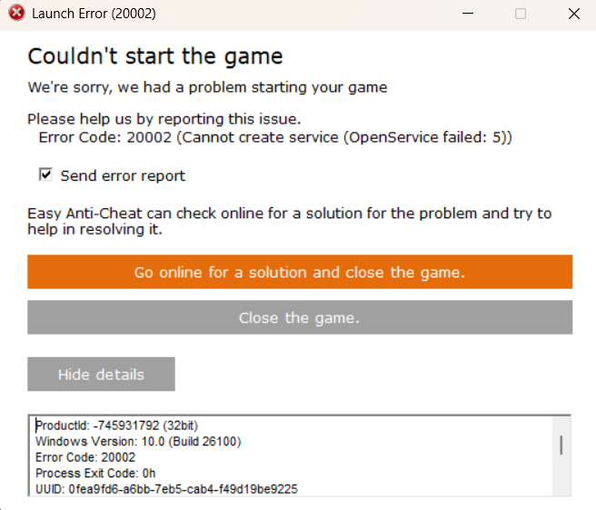This screenshot has height=510, width=596.
Task: Click the Easy Anti-Cheat description text
Action: [289, 221]
